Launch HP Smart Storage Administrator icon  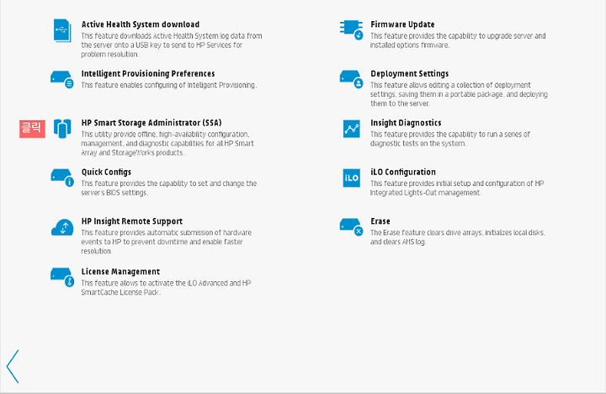tap(62, 128)
